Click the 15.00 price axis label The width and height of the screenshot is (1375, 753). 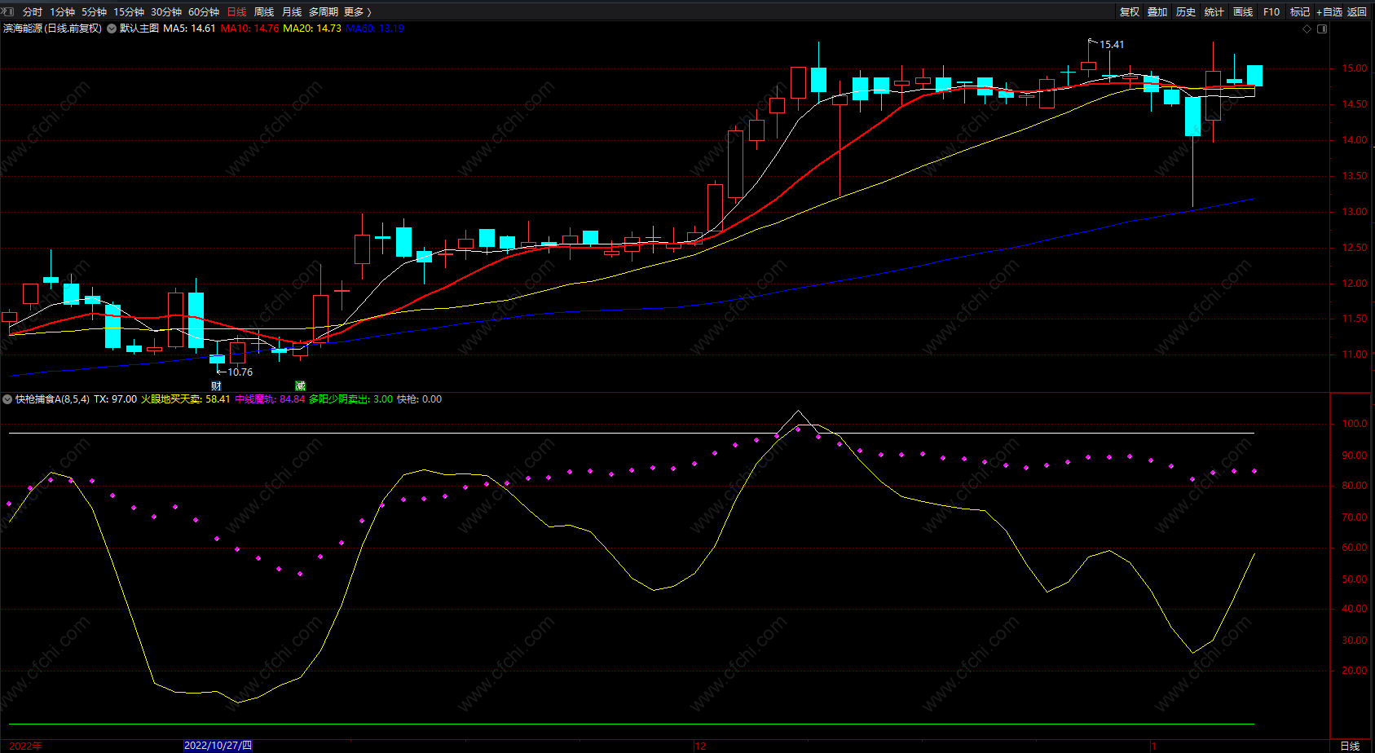(x=1355, y=68)
